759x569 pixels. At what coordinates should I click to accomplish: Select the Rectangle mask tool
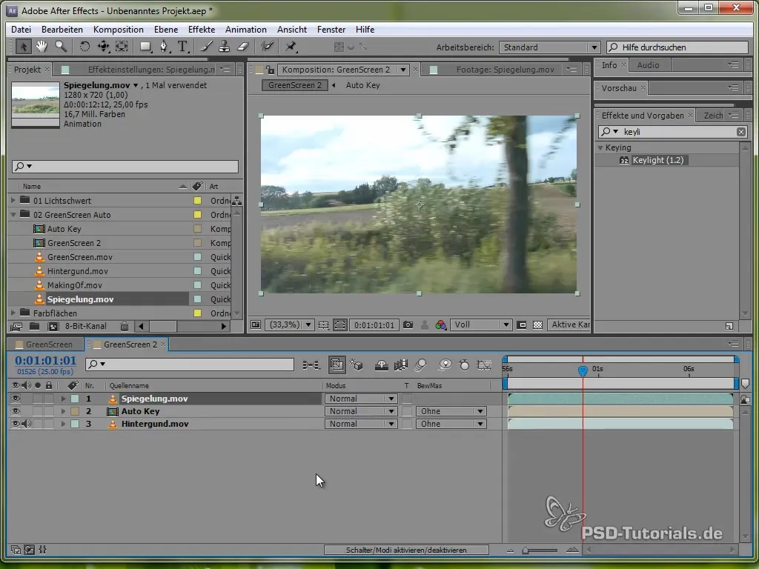[x=145, y=47]
